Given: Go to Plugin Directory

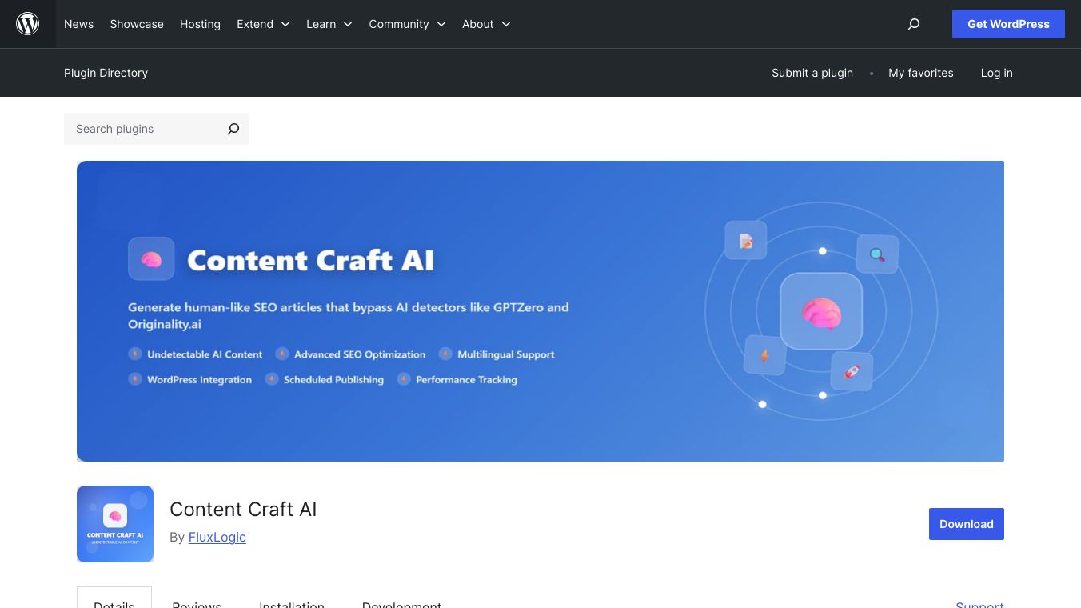Looking at the screenshot, I should click(x=106, y=73).
